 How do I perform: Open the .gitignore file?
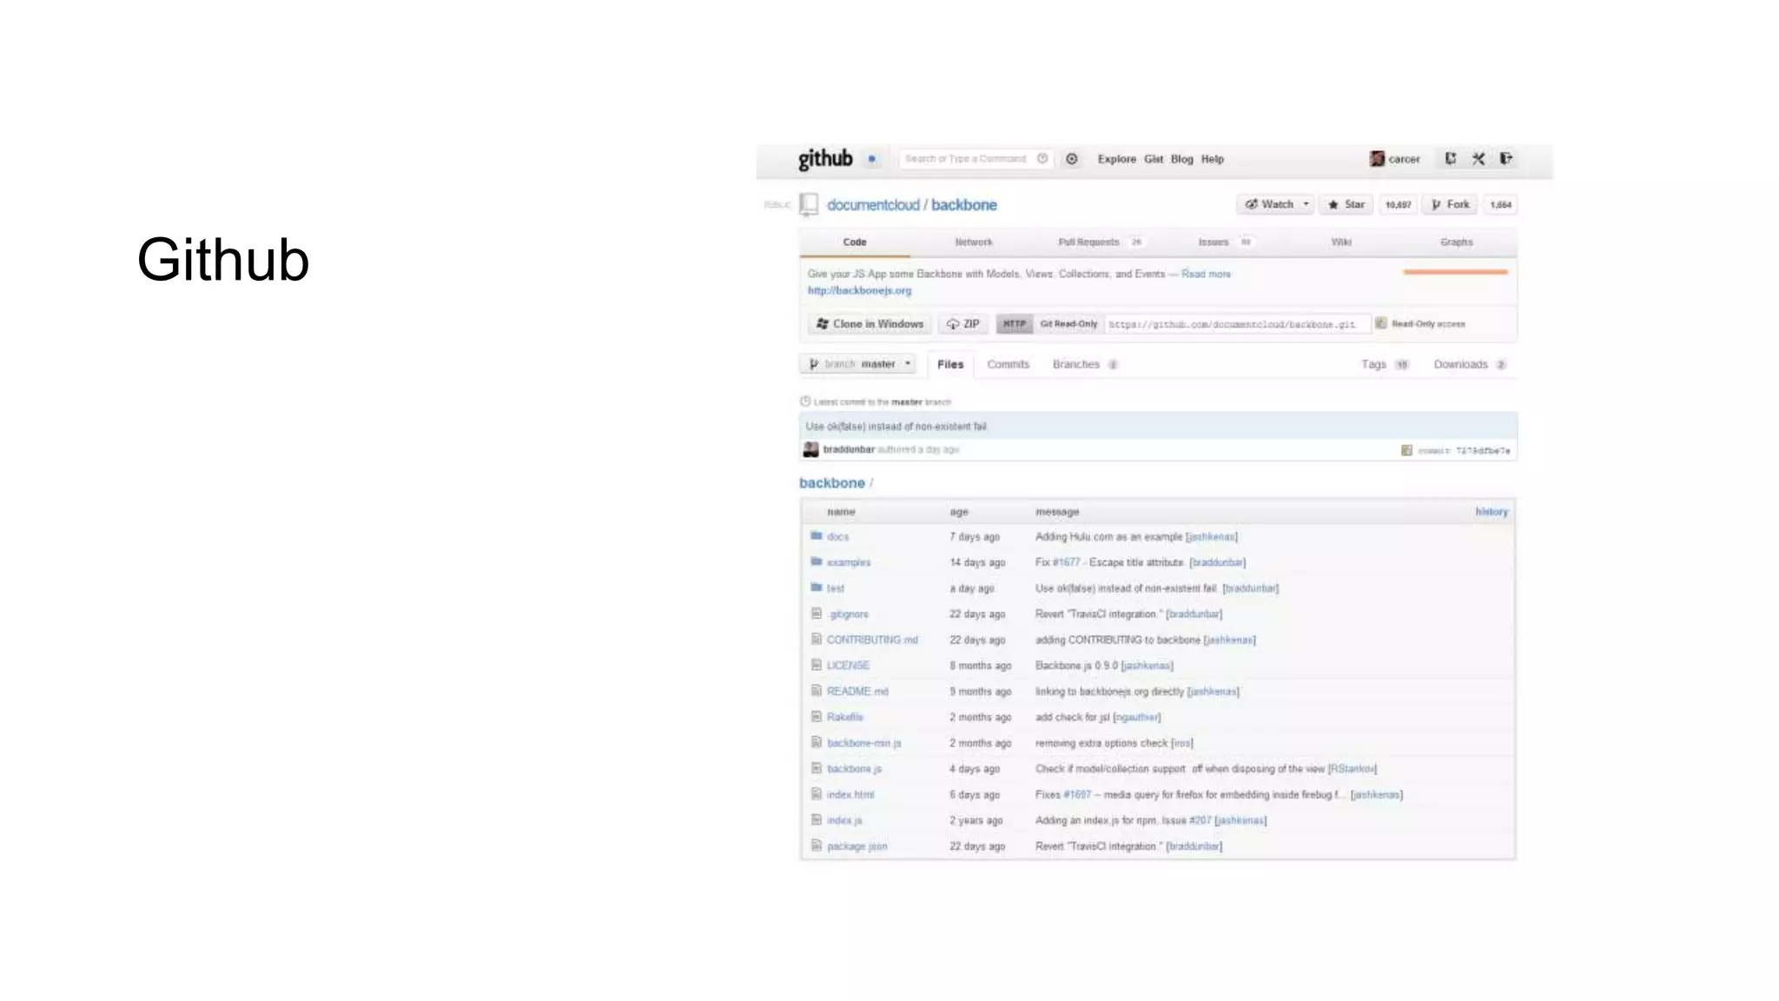coord(848,613)
